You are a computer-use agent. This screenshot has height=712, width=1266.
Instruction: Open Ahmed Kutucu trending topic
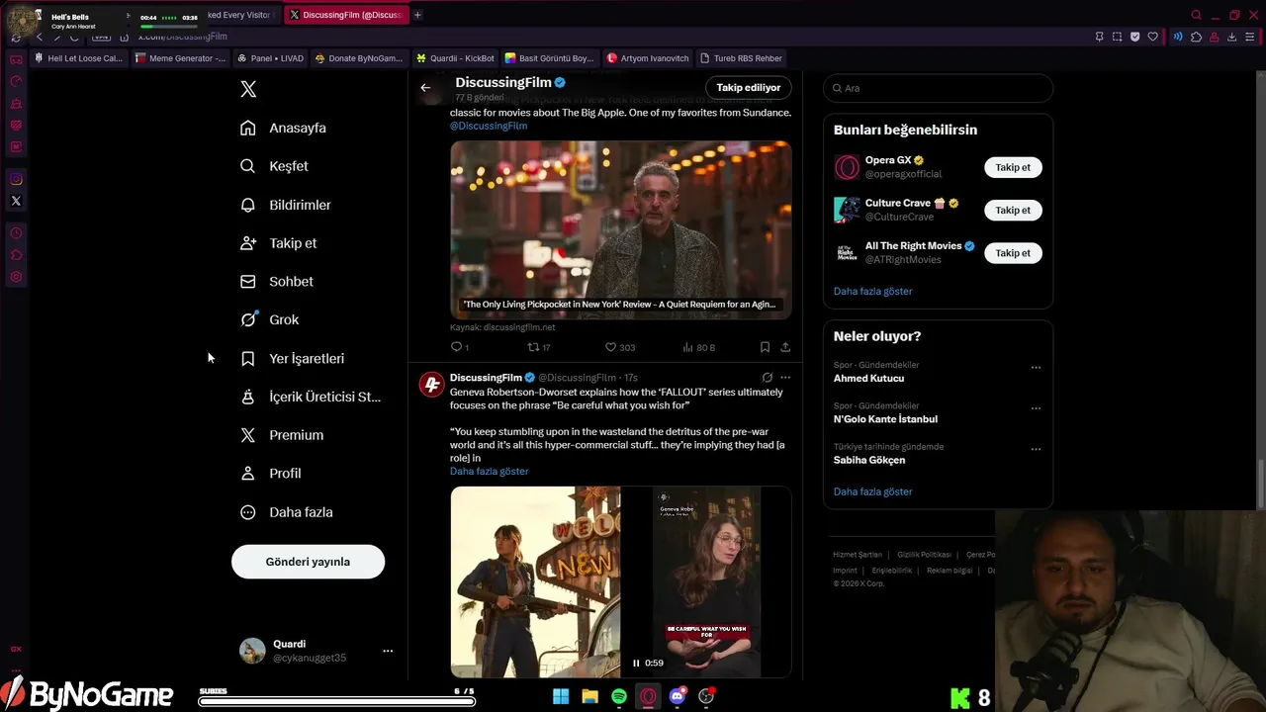point(868,378)
